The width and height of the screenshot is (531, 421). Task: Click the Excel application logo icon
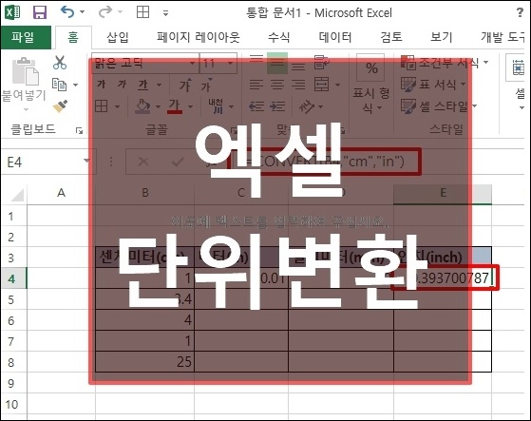click(x=13, y=12)
